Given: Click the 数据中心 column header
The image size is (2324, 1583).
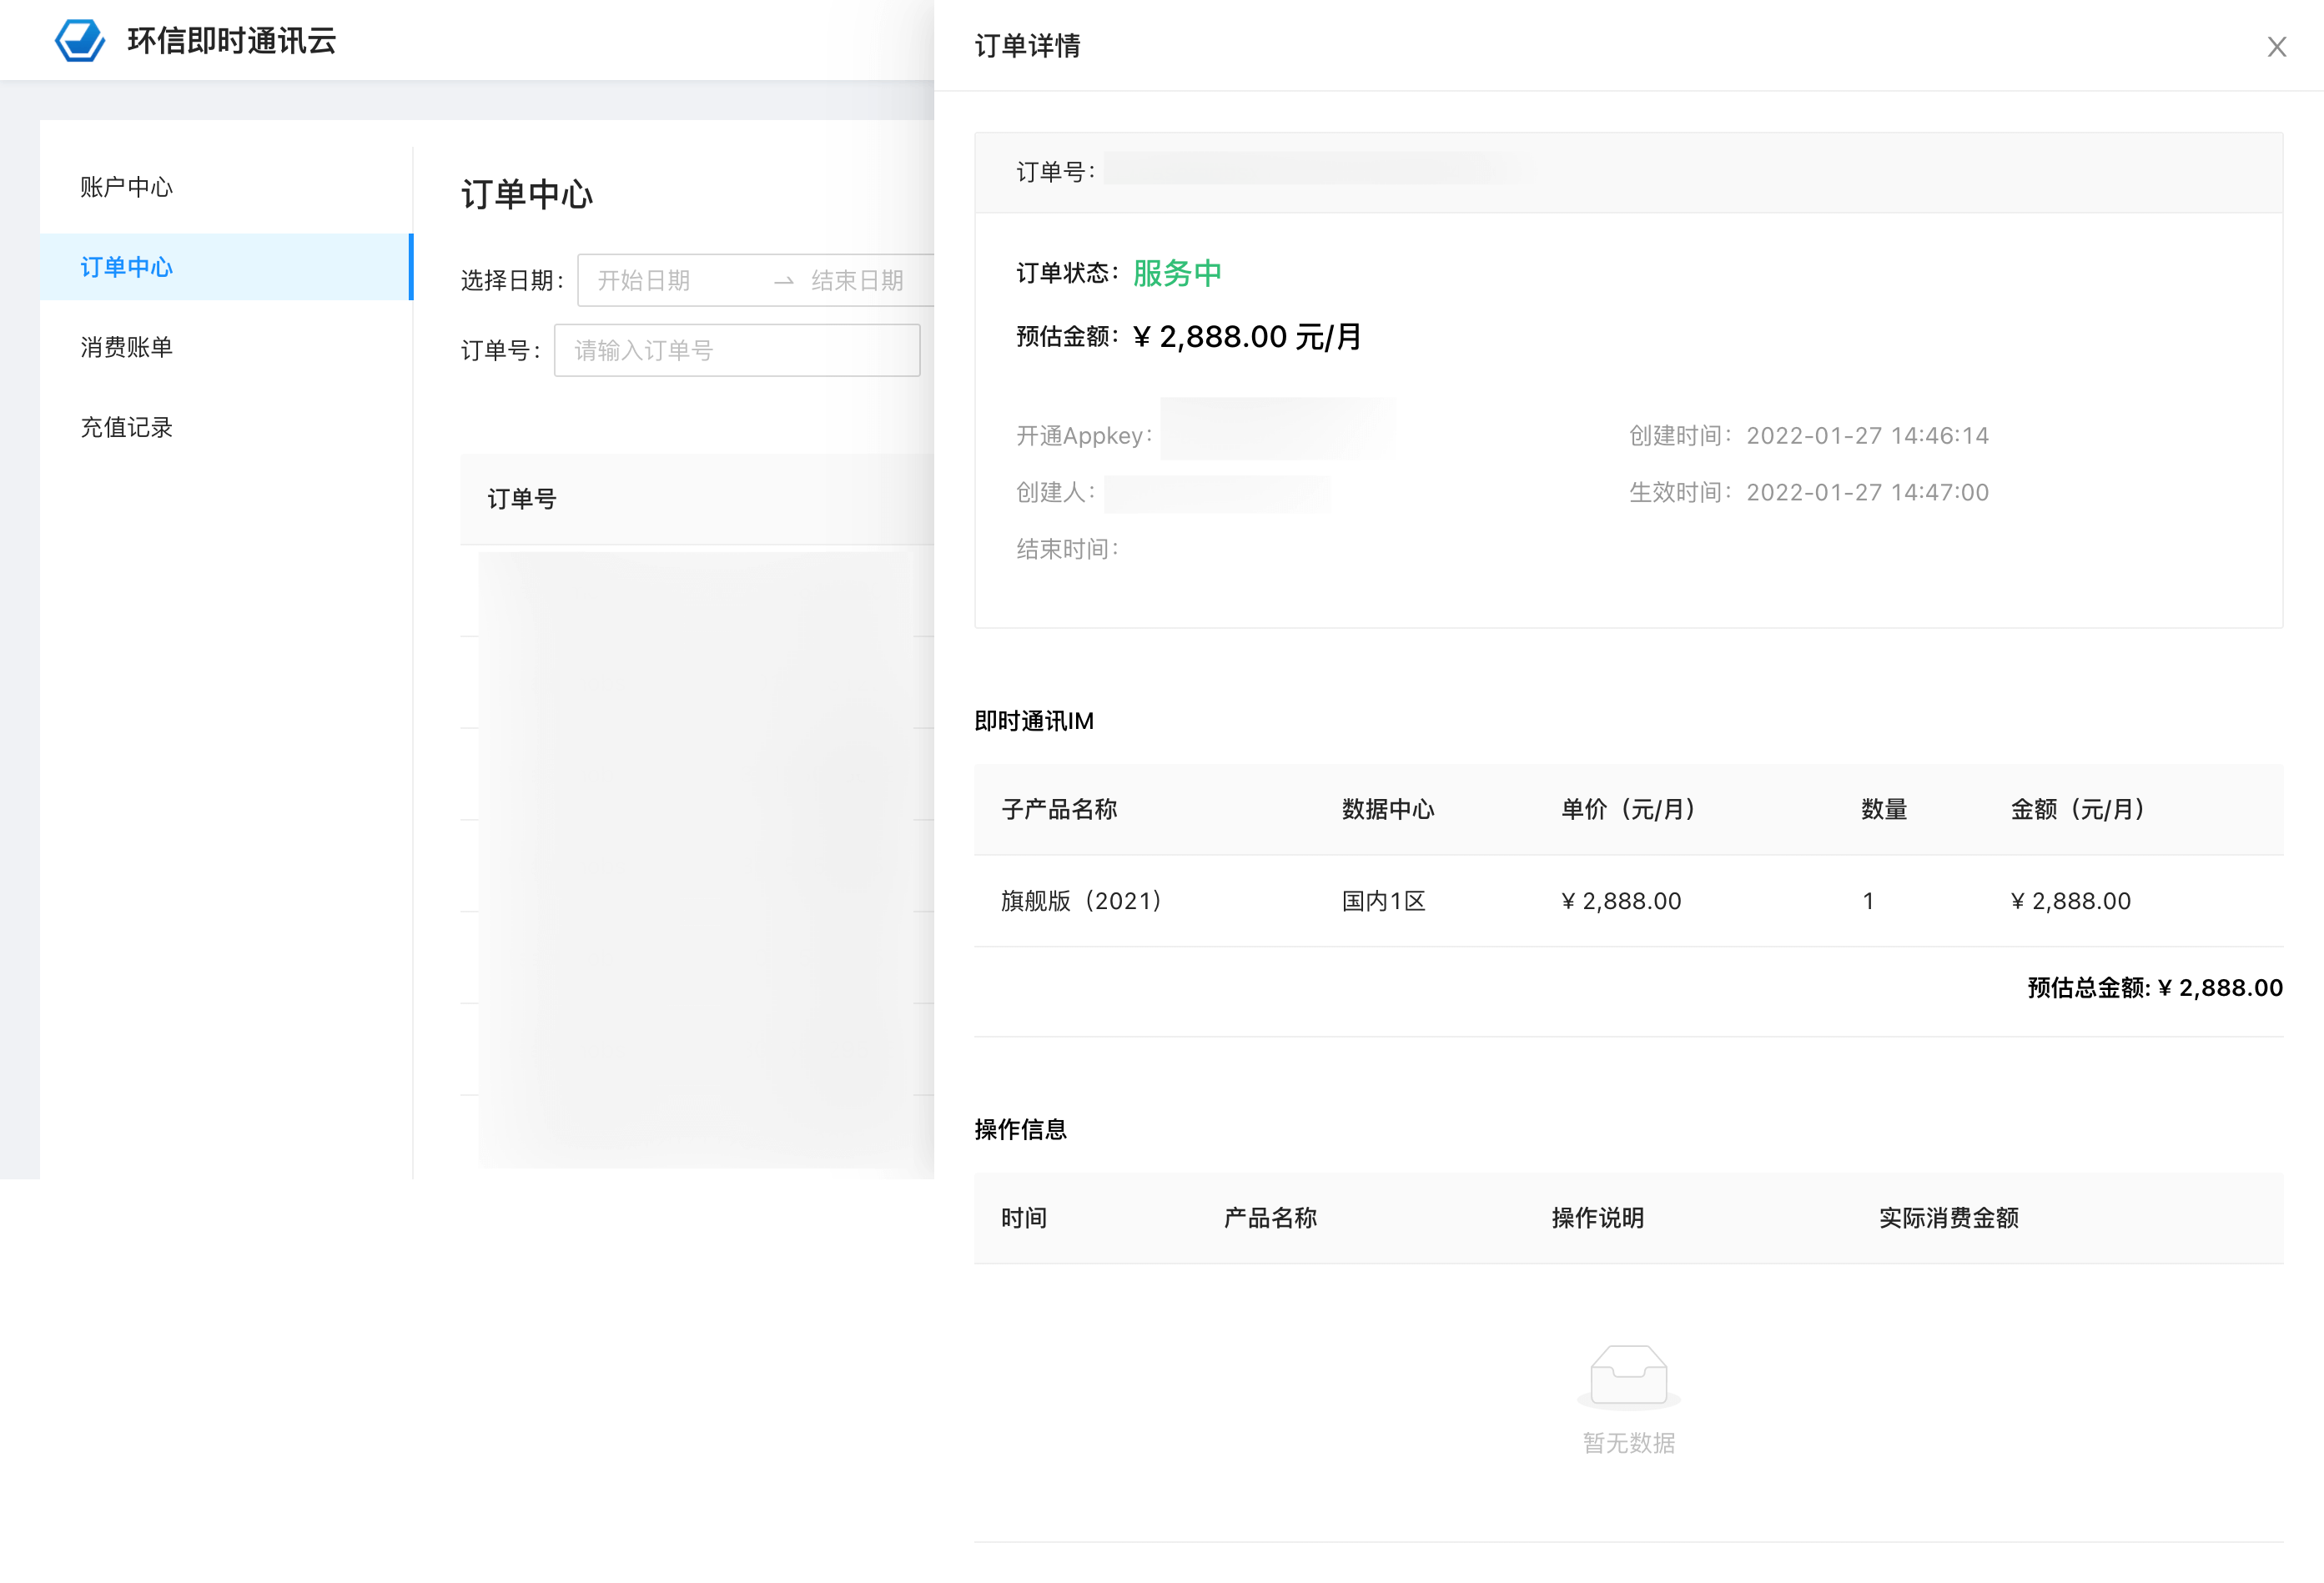Looking at the screenshot, I should (1387, 809).
